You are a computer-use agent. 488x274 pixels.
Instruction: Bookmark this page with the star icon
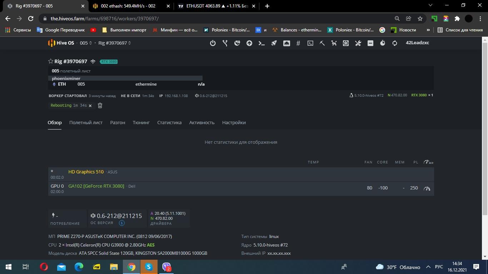point(420,19)
